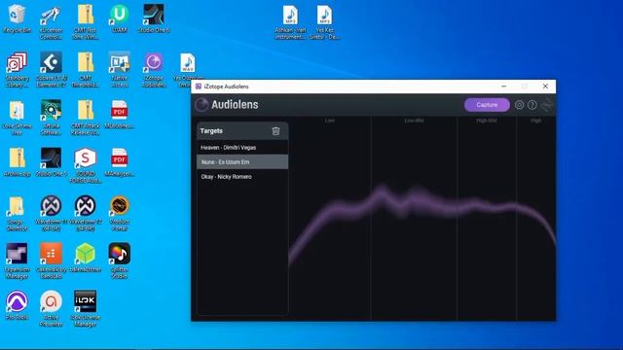This screenshot has height=350, width=623.
Task: Select the Steinberg Library Manager icon
Action: click(x=17, y=70)
